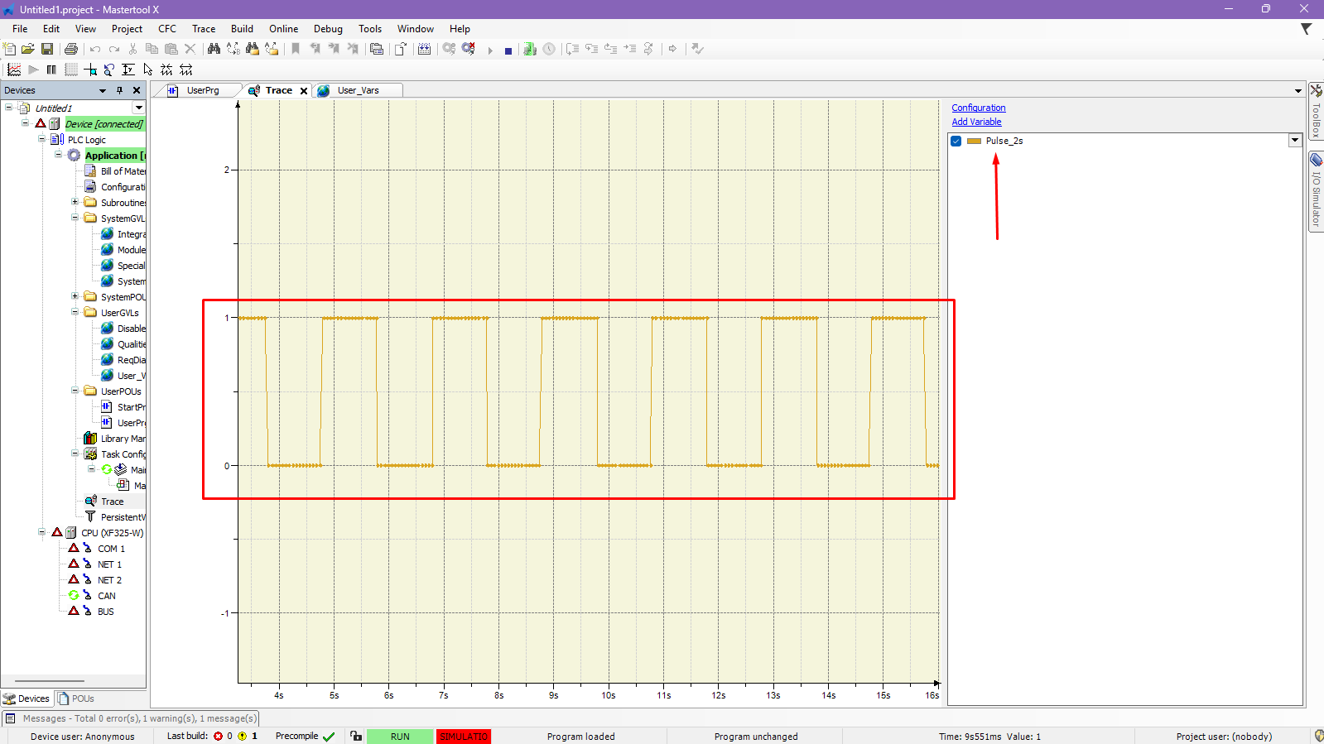
Task: Open the Online menu
Action: 283,29
